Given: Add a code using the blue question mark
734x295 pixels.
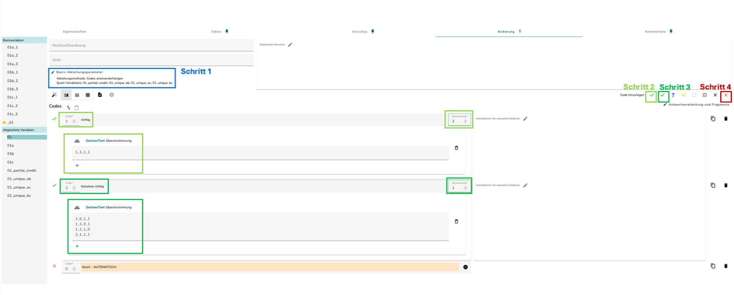Looking at the screenshot, I should 673,95.
